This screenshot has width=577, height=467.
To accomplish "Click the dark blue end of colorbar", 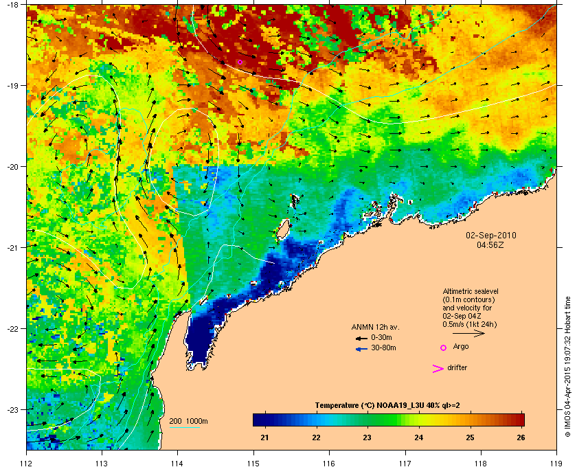I will click(x=260, y=420).
